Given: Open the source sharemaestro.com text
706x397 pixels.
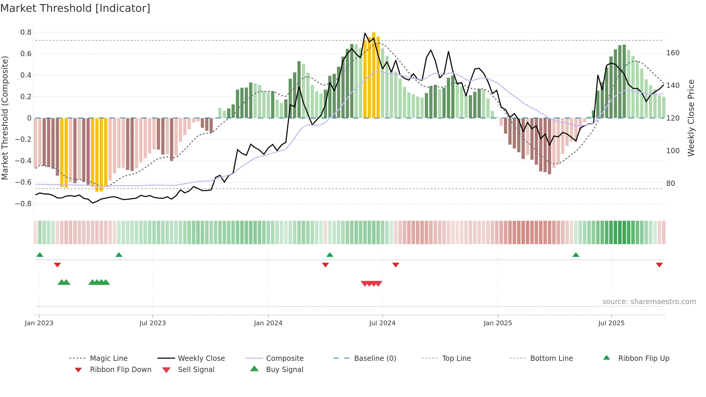Looking at the screenshot, I should (649, 302).
